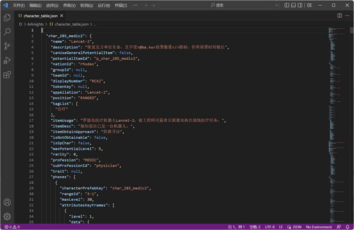Show notifications bell in status bar
The image size is (354, 230).
(347, 227)
